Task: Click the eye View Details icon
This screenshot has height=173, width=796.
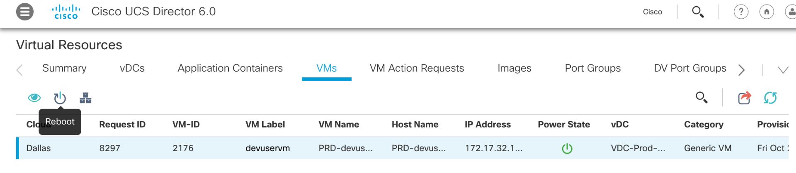Action: (x=34, y=98)
